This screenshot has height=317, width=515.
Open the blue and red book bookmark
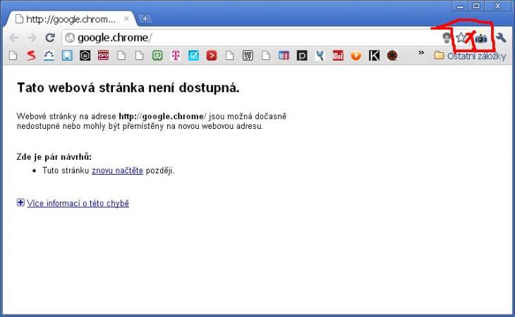(284, 56)
